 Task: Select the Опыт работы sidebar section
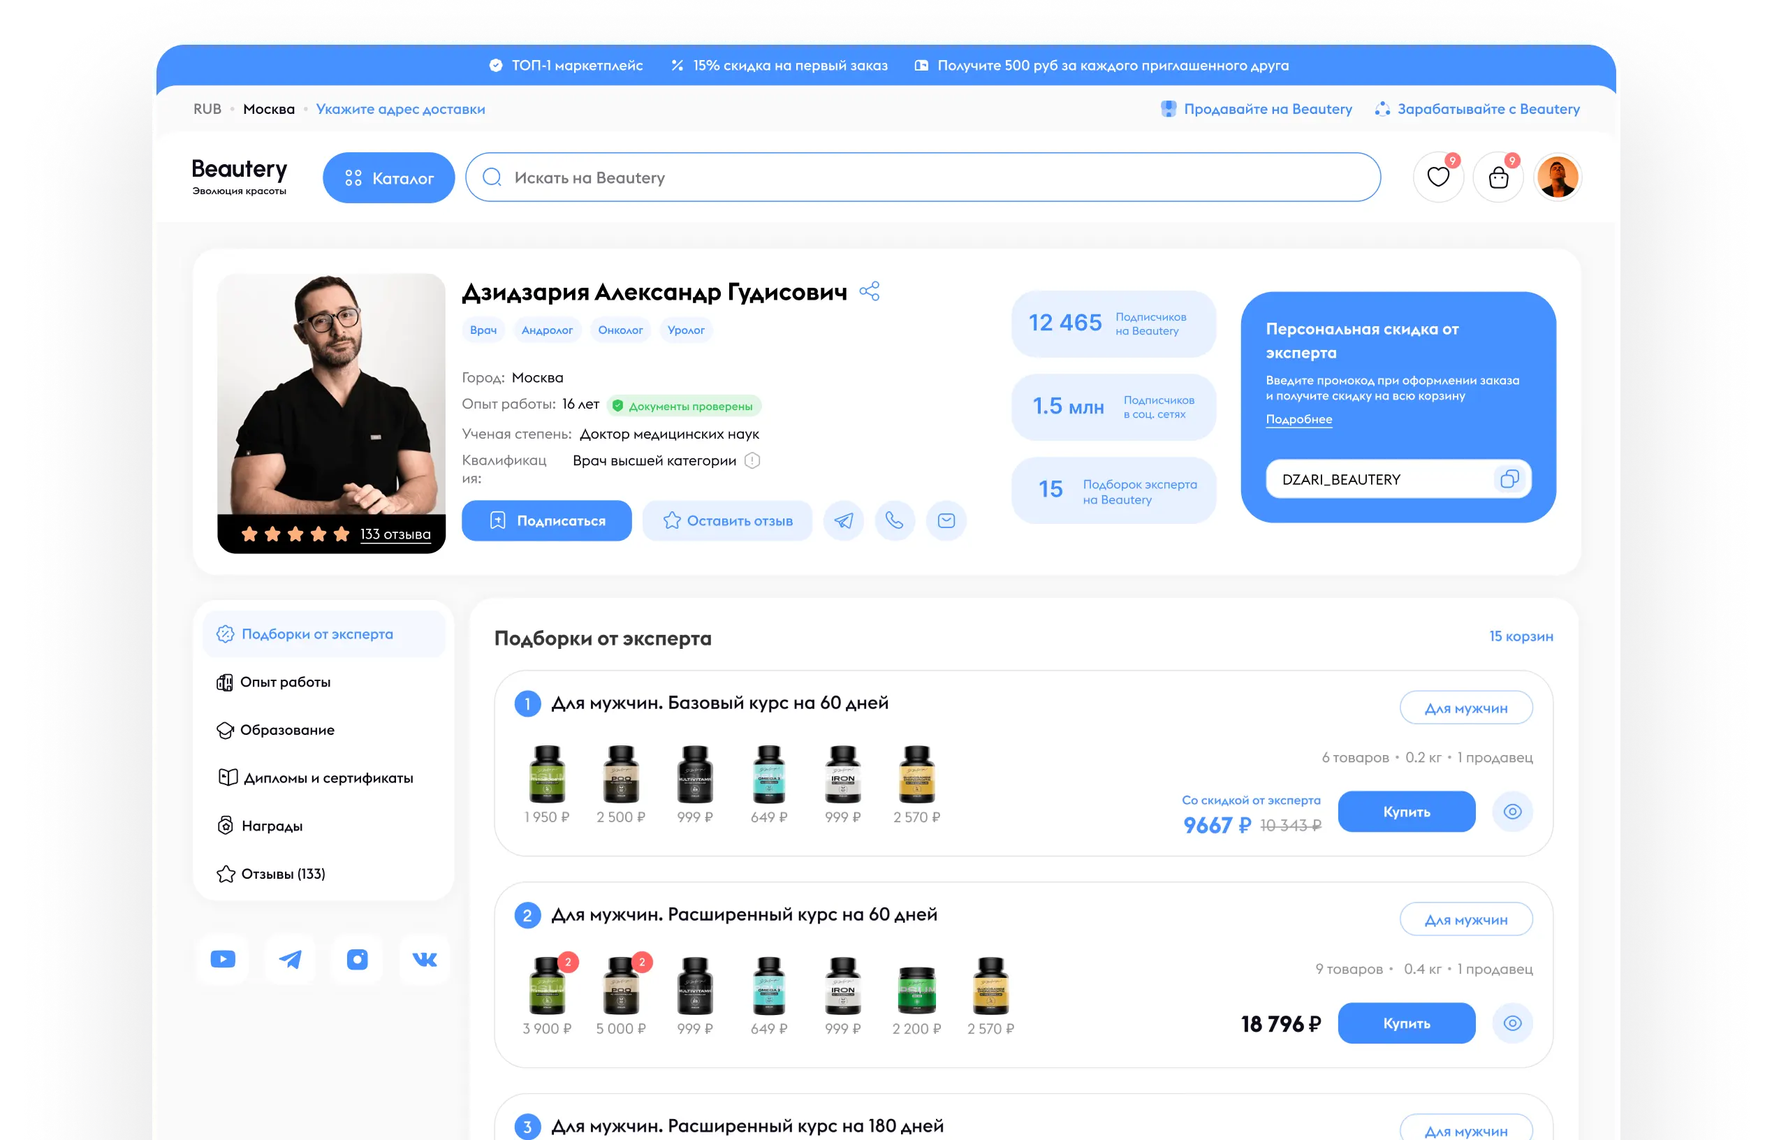285,682
